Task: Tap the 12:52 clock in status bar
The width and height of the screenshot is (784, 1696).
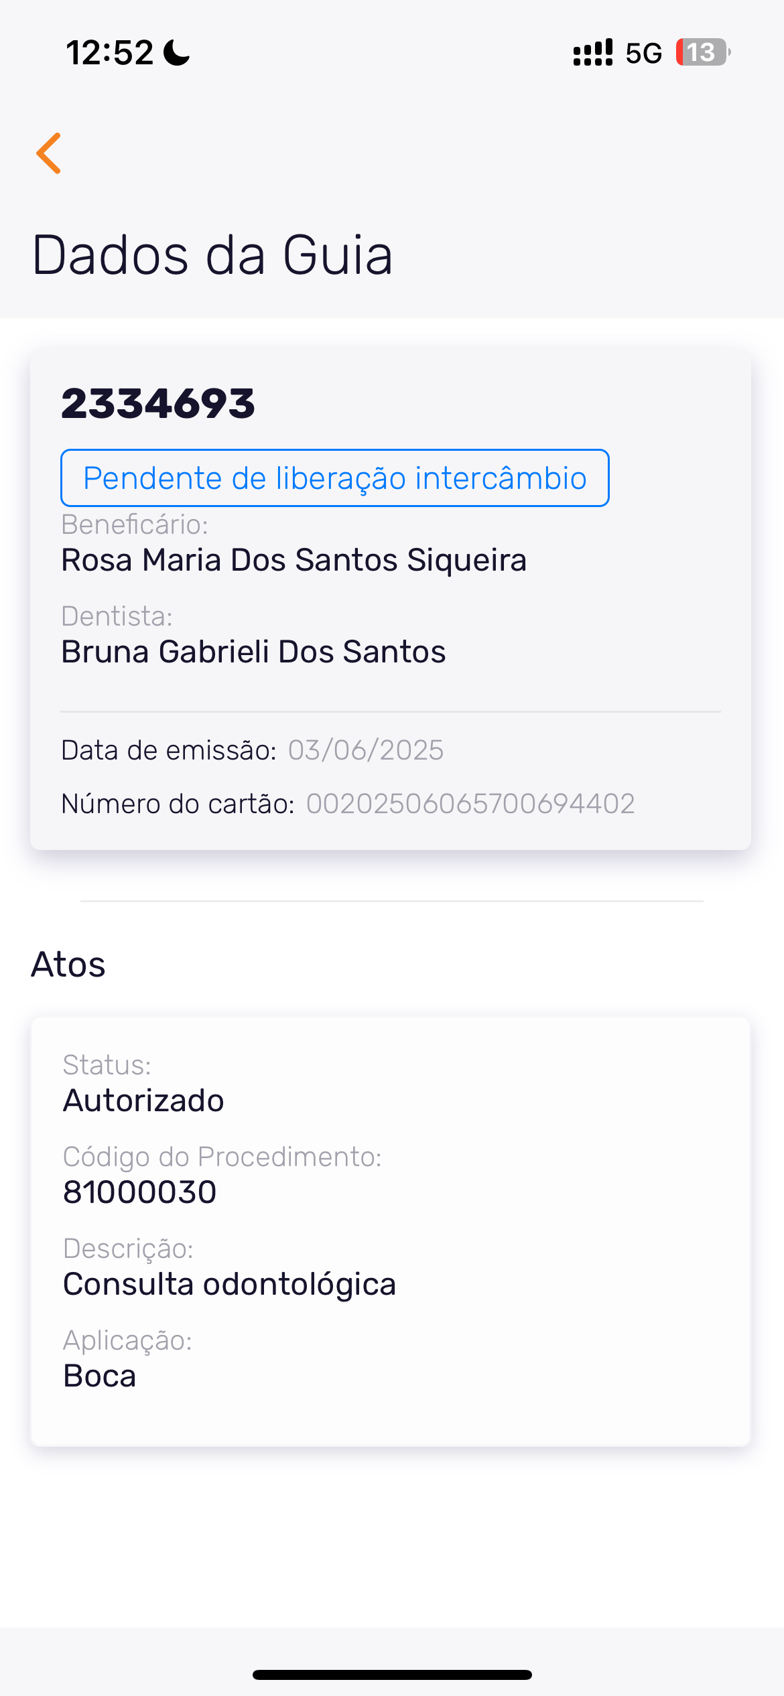Action: click(x=110, y=52)
